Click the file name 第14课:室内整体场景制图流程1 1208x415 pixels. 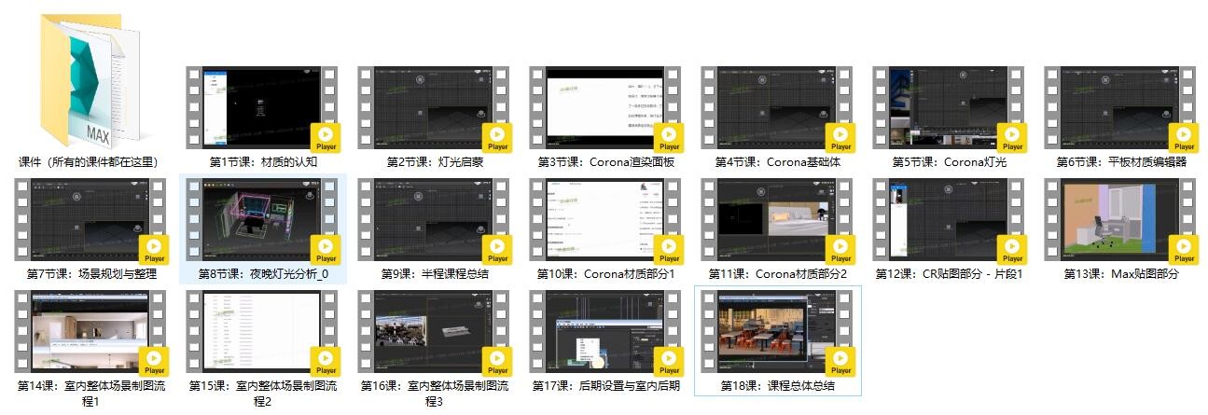(90, 394)
